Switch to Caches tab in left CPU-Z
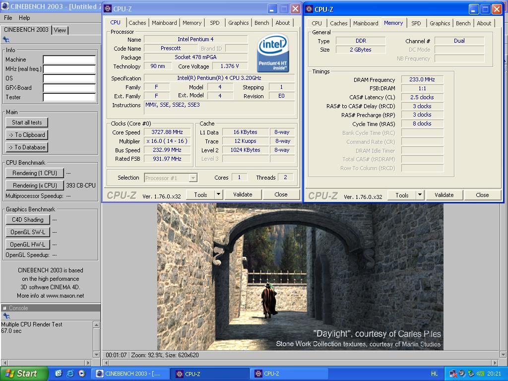 (137, 23)
